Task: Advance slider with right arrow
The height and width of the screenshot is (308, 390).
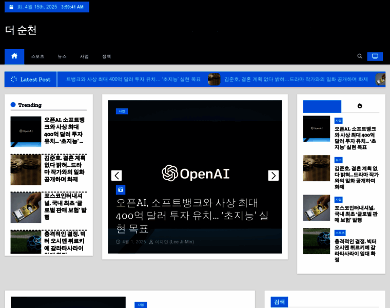Action: coord(274,176)
